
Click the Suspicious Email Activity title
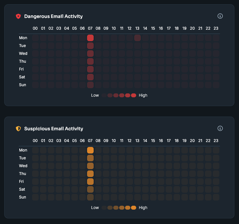[54, 129]
